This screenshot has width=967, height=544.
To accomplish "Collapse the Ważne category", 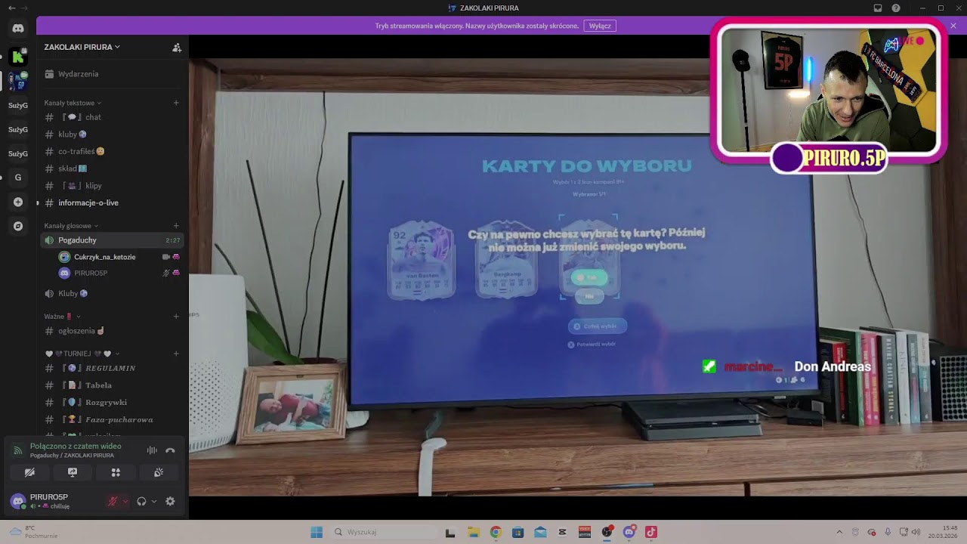I will tap(62, 317).
